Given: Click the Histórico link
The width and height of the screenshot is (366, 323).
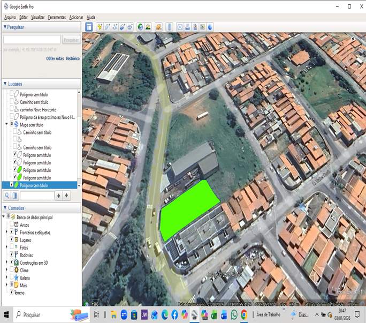Looking at the screenshot, I should click(73, 58).
